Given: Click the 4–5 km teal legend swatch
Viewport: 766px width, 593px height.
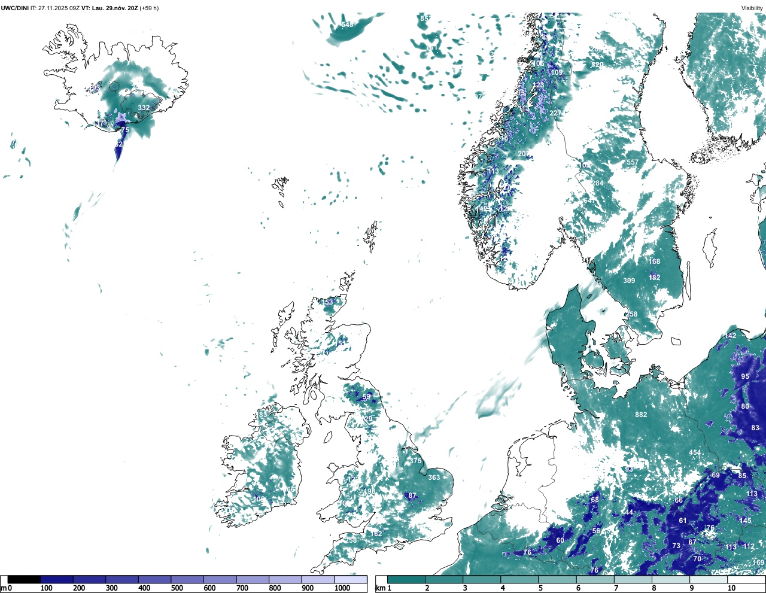Looking at the screenshot, I should 519,579.
